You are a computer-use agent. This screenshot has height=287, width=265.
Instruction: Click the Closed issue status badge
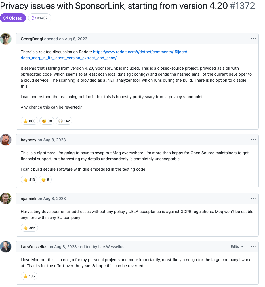click(x=13, y=18)
